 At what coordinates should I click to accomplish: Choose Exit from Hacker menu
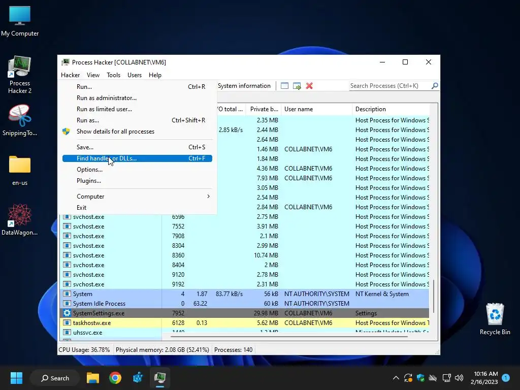(137, 208)
